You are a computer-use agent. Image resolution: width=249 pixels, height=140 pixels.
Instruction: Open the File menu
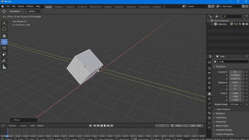point(8,7)
